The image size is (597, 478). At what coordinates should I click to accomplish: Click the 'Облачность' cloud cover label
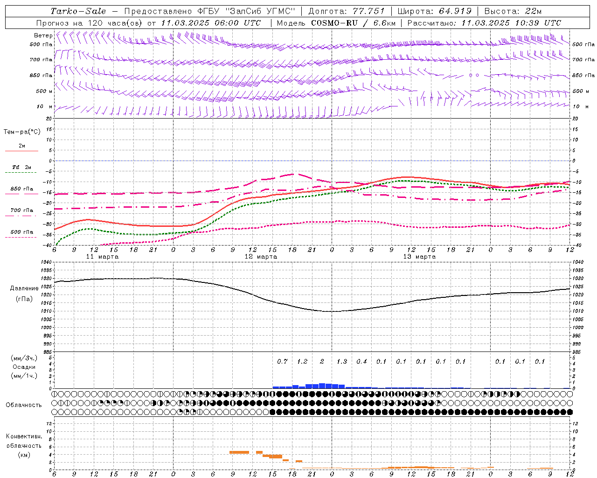[24, 405]
